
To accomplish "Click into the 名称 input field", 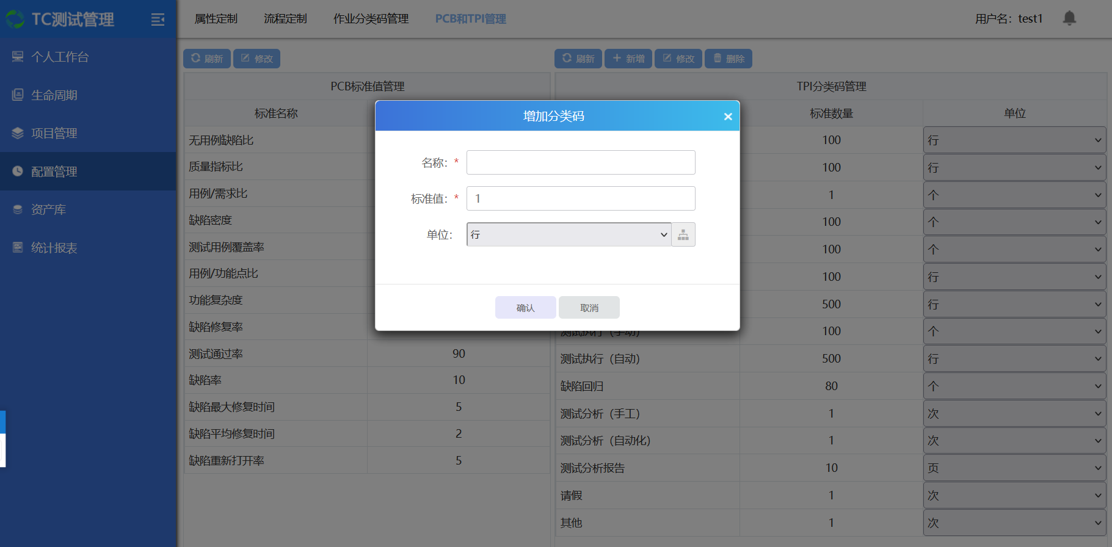I will tap(580, 162).
